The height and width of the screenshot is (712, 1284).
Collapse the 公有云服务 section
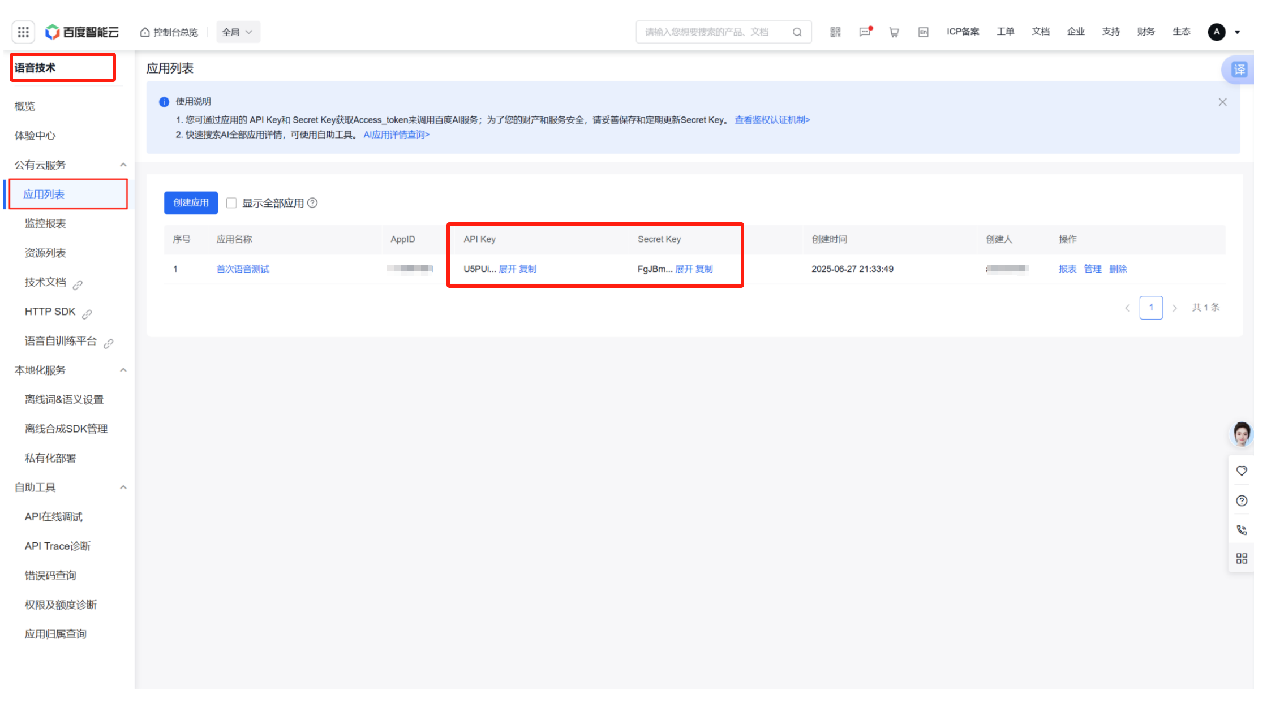(123, 165)
